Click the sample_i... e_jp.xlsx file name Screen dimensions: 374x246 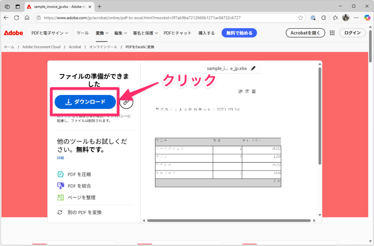tap(227, 68)
